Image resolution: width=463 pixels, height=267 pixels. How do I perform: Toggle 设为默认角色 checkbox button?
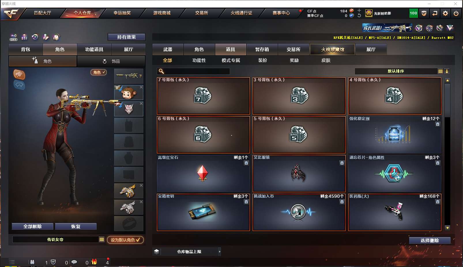[x=125, y=240]
